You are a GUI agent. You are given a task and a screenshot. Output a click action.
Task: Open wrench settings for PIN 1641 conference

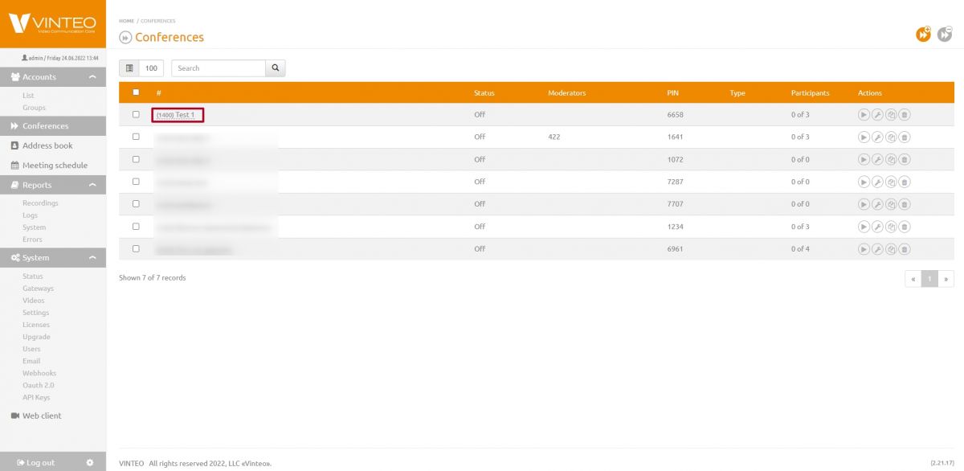click(x=877, y=137)
